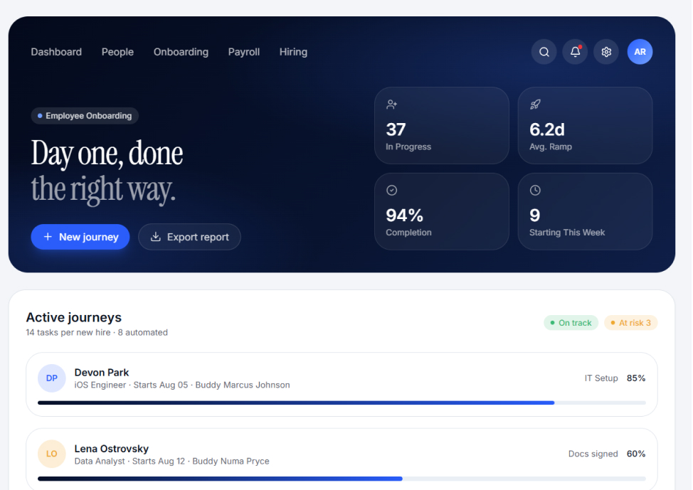Click the 85% value for Devon Park
Screen dimensions: 693x490
click(636, 378)
